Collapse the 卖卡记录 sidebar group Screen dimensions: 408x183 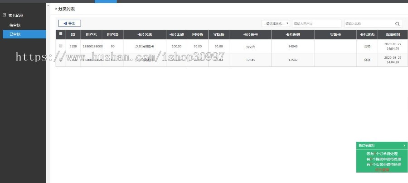pyautogui.click(x=4, y=15)
